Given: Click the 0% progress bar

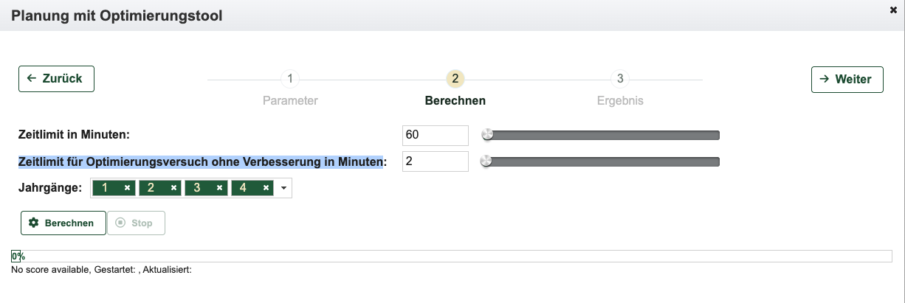Looking at the screenshot, I should pos(451,257).
